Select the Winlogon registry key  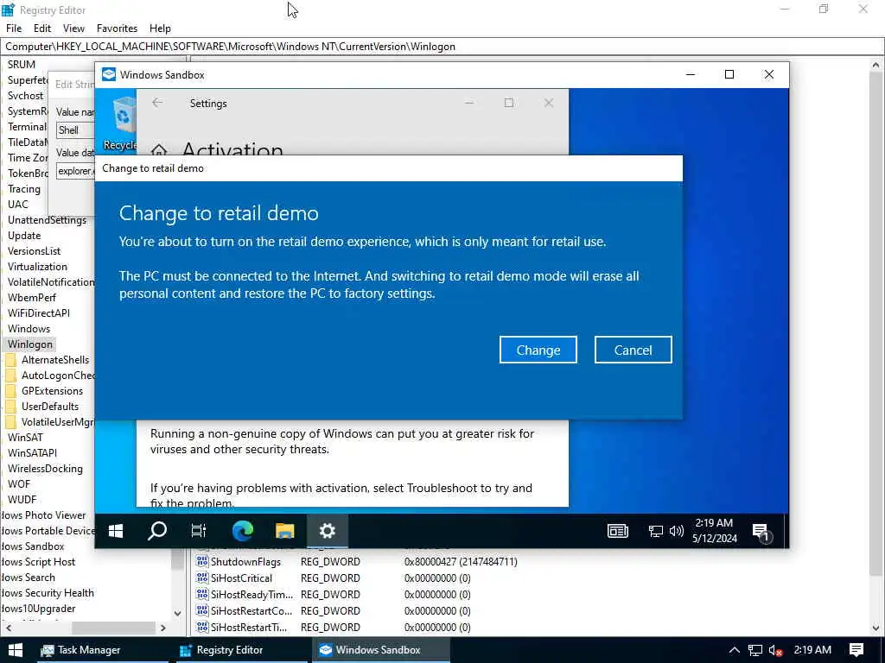(x=30, y=344)
